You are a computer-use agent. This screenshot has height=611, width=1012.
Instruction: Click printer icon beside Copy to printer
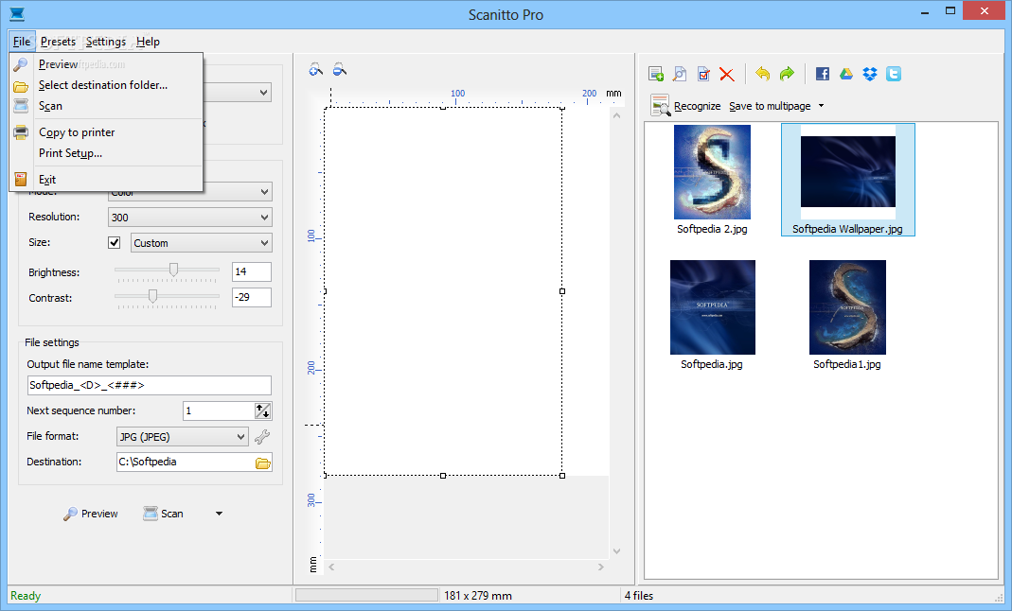[21, 132]
